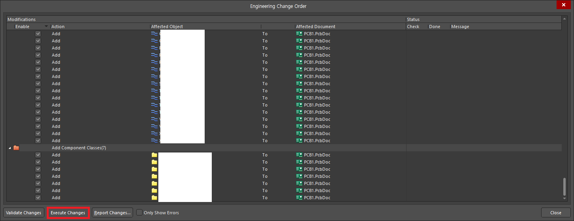Click the red folder icon of Add Component Classes
The width and height of the screenshot is (574, 221).
pos(16,148)
